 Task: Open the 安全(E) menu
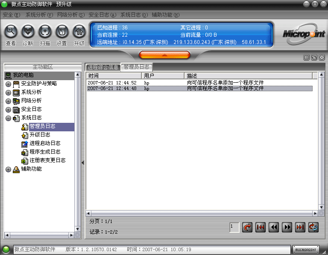click(11, 15)
